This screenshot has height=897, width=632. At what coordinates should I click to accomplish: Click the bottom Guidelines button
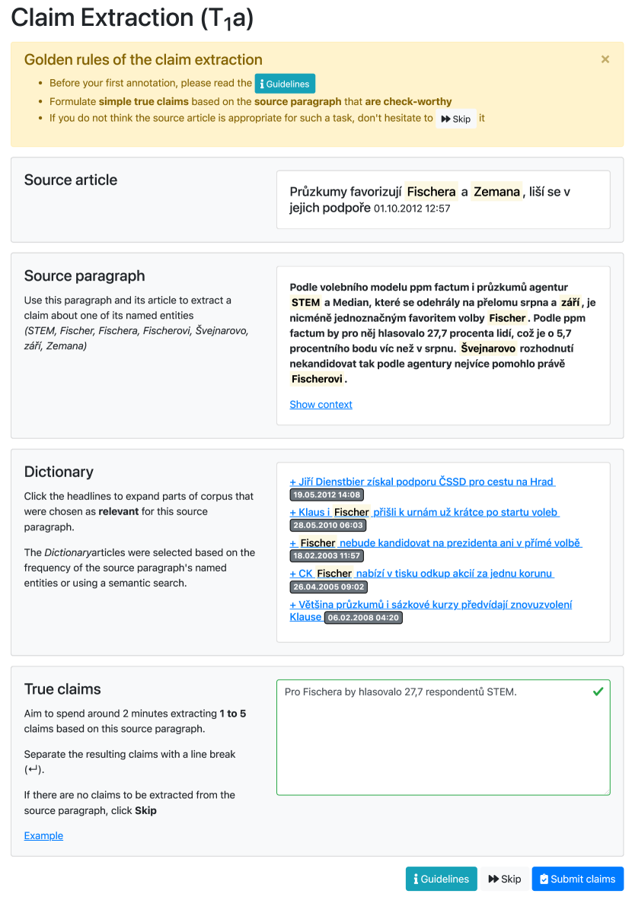coord(442,879)
